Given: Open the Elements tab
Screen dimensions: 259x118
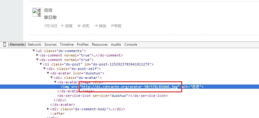Looking at the screenshot, I should coord(17,44).
